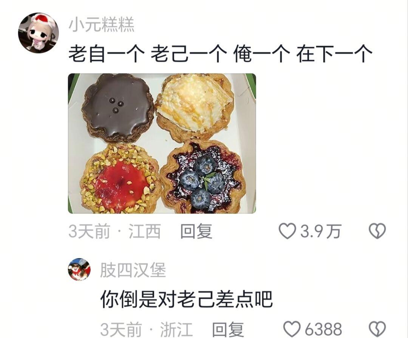408x338 pixels.
Task: Dislike 小元糕糕's comment with broken heart
Action: pos(377,231)
